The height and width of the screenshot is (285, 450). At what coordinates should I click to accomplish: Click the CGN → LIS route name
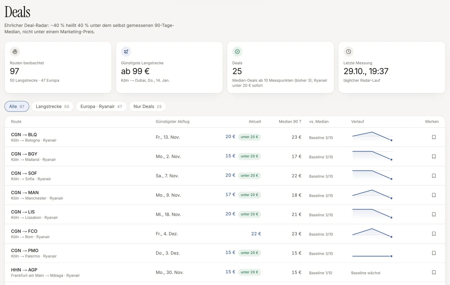point(23,212)
